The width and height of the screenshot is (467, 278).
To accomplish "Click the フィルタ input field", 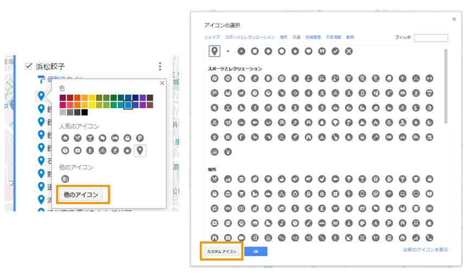I will coord(431,38).
